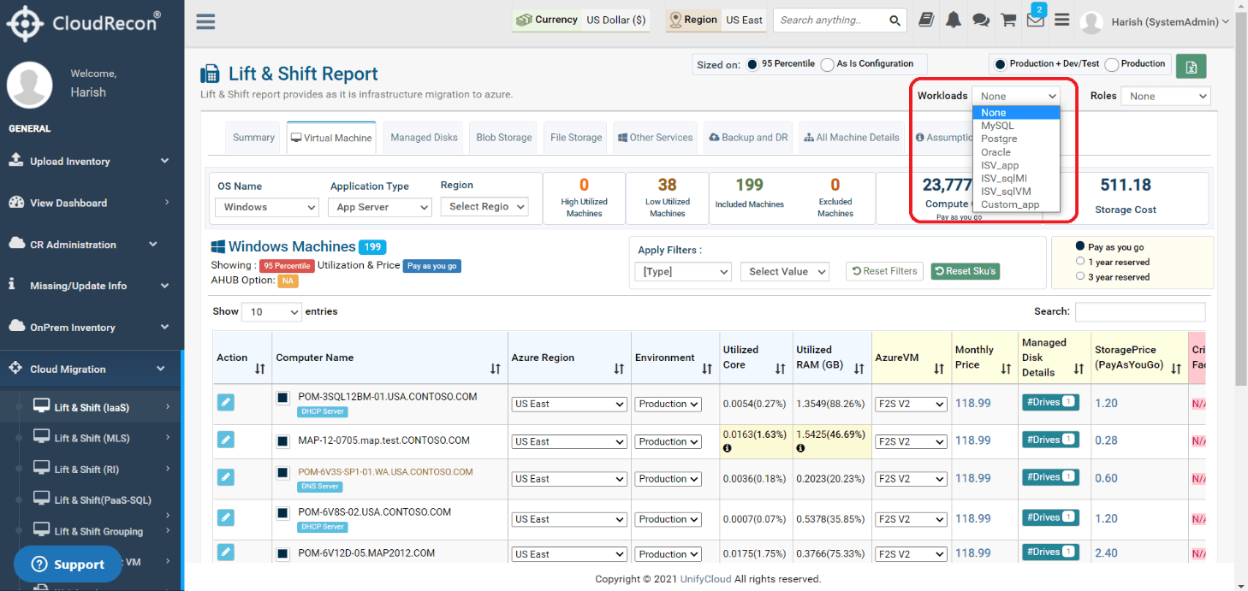The width and height of the screenshot is (1248, 591).
Task: Click the Reset Filters button
Action: (x=885, y=271)
